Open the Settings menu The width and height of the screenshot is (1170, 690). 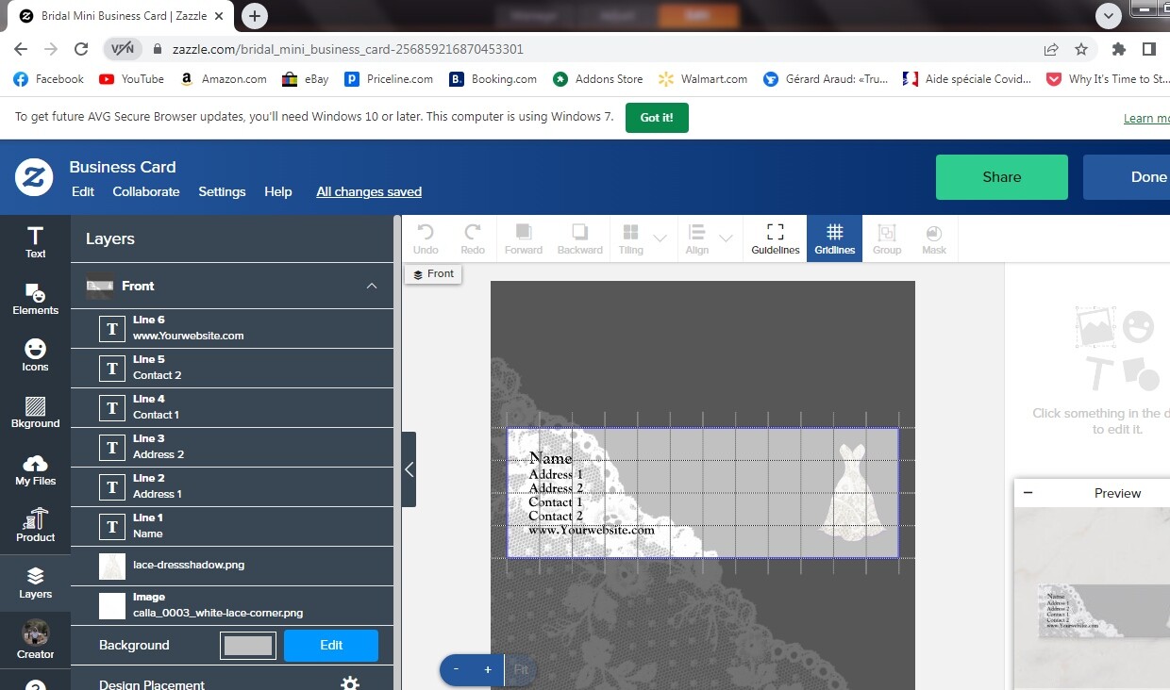222,191
